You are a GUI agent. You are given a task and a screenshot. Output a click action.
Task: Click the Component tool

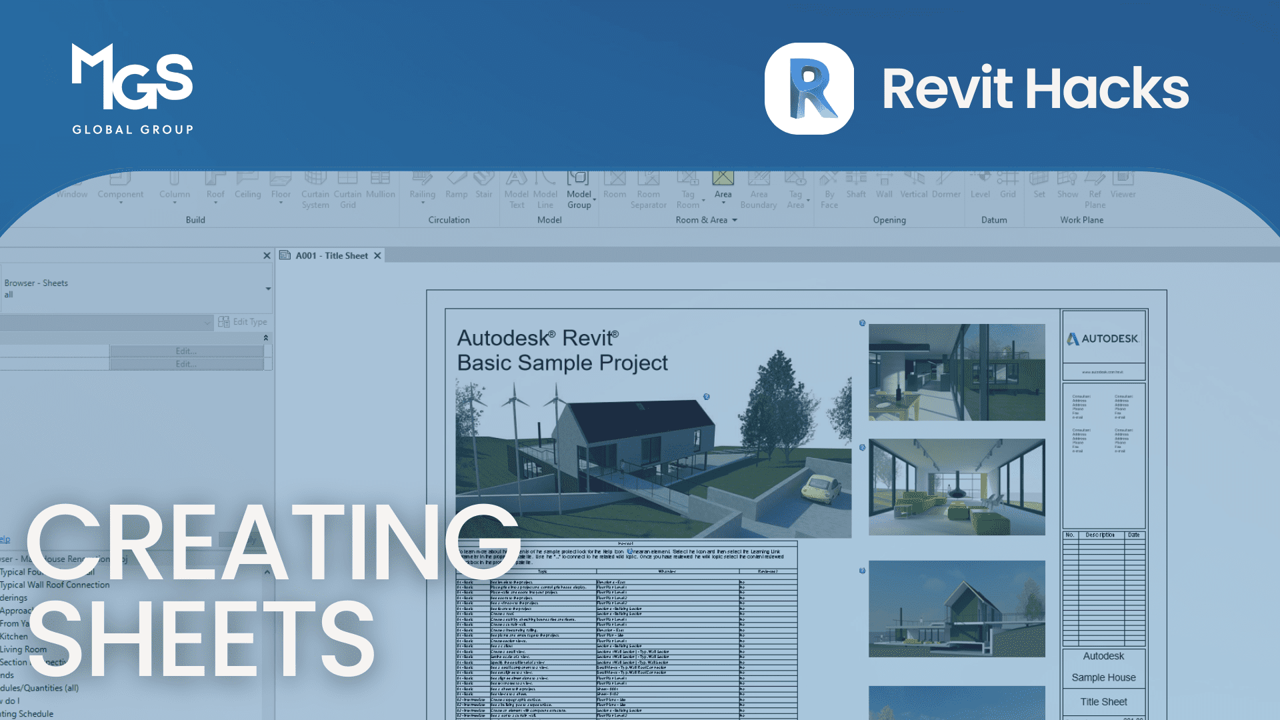[x=120, y=186]
